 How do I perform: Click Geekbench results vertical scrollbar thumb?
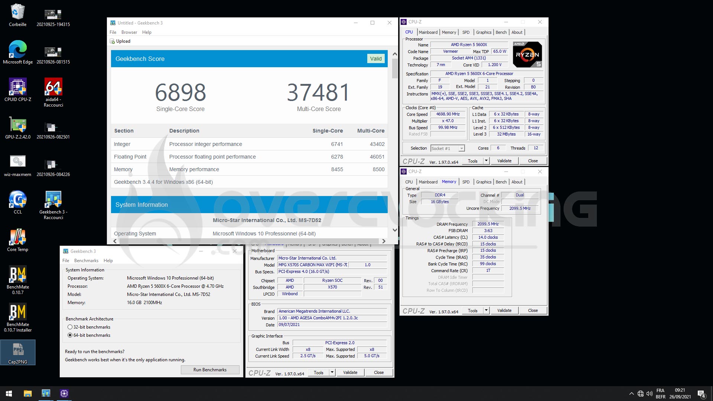pyautogui.click(x=395, y=68)
